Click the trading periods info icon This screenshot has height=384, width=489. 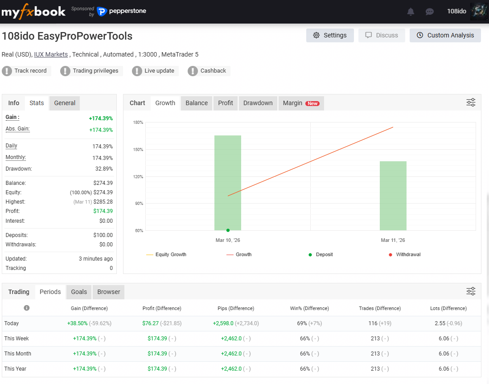(27, 308)
